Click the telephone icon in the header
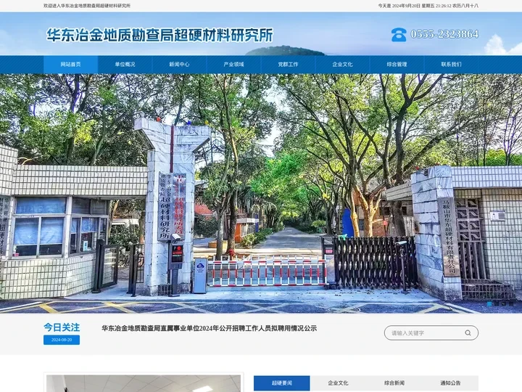 [x=399, y=35]
